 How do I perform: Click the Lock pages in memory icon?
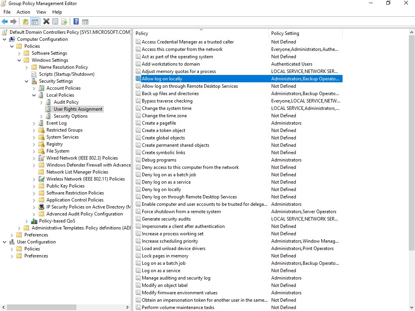click(x=138, y=256)
